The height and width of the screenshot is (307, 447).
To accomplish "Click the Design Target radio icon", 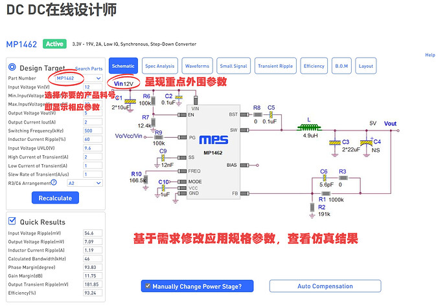I will tap(12, 67).
